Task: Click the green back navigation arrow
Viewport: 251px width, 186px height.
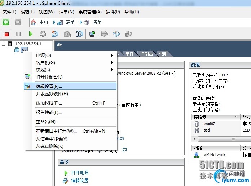Action: click(x=6, y=22)
